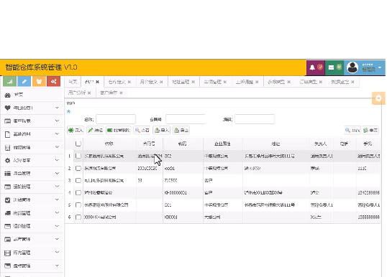Click the magnifier view button in left toolbar
This screenshot has height=277, width=387.
pos(142,131)
